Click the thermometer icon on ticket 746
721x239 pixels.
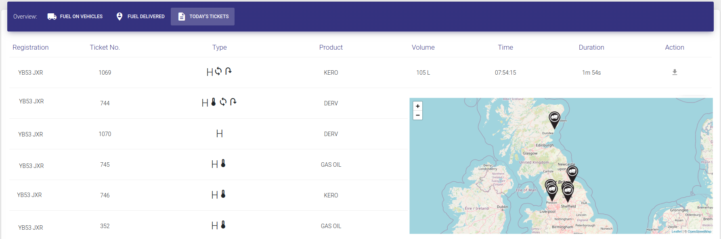pos(223,194)
